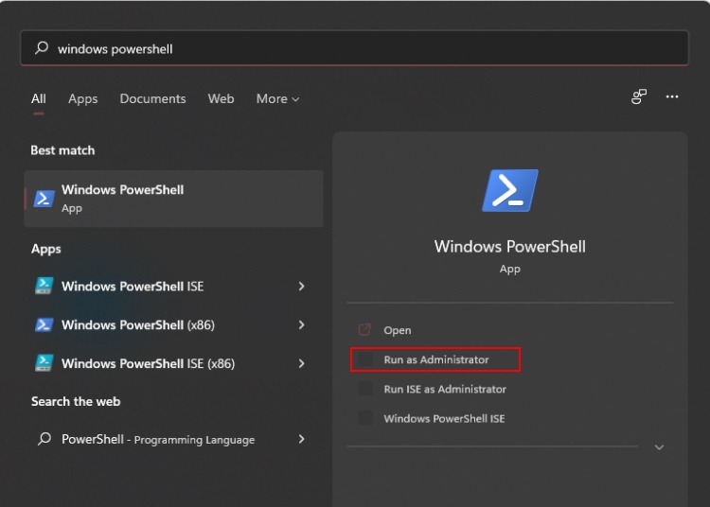The image size is (710, 507).
Task: Click the Windows PowerShell best match icon
Action: point(44,199)
